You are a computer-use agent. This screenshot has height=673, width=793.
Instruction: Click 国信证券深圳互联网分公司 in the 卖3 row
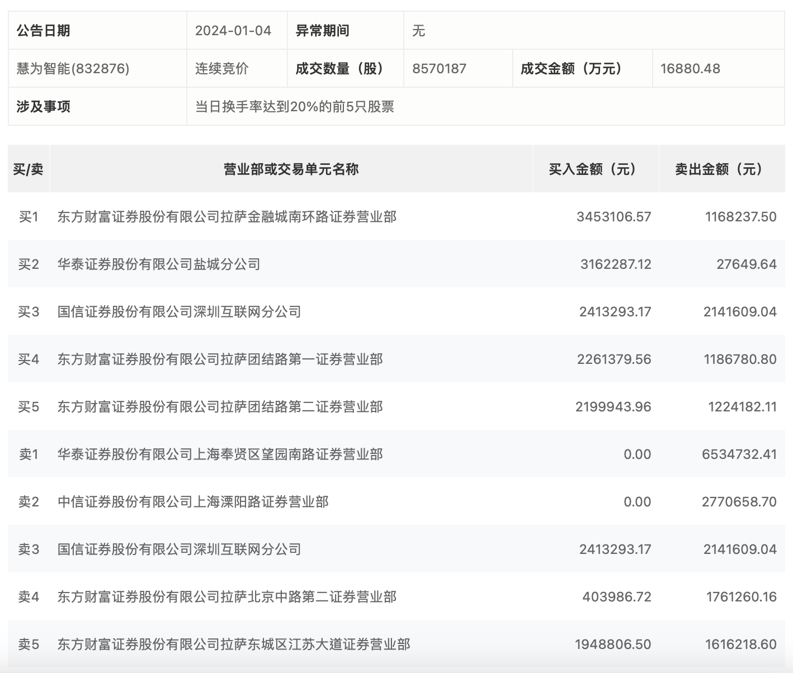(x=180, y=549)
